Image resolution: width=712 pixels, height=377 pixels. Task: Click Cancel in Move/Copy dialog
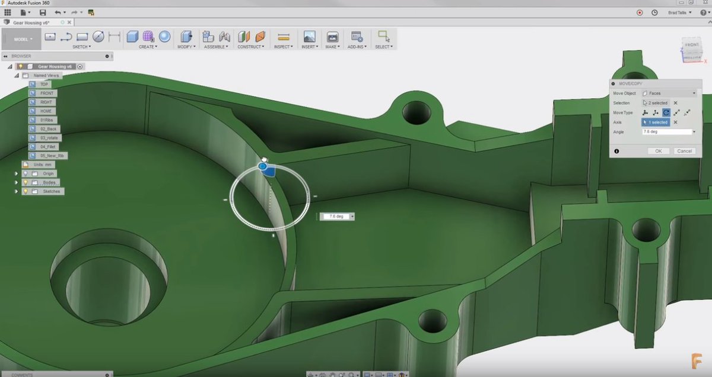[684, 151]
